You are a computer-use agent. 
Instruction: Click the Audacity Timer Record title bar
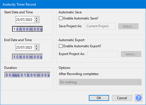tap(73, 4)
